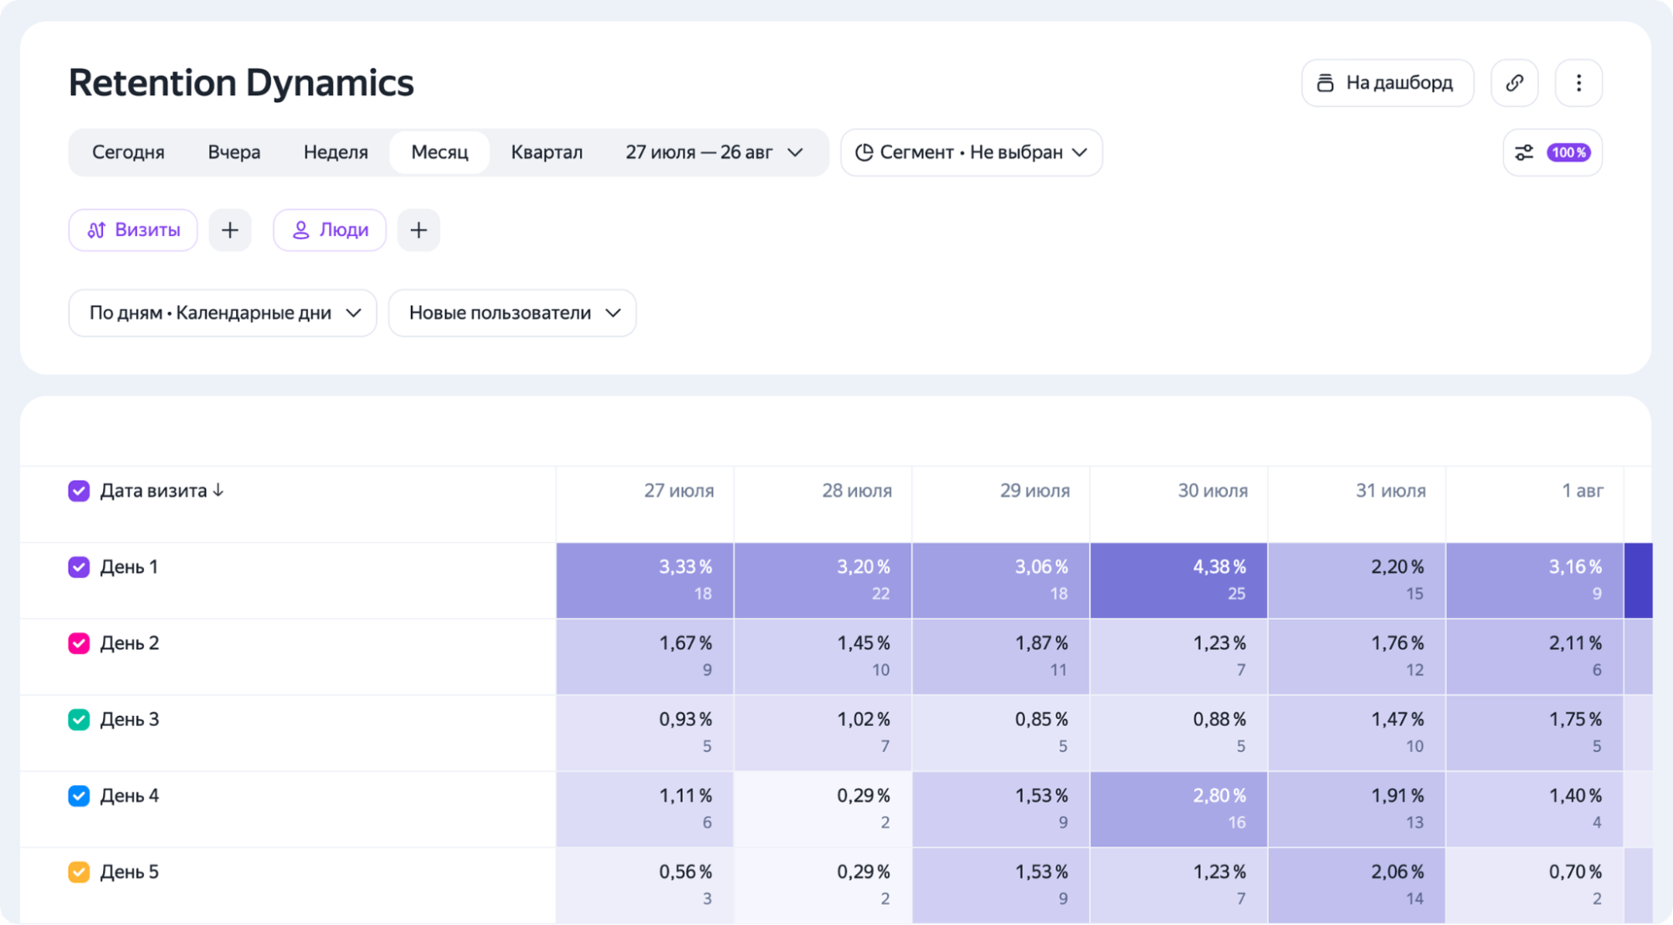Click the Сегмент pie chart icon
This screenshot has width=1673, height=925.
click(x=864, y=152)
